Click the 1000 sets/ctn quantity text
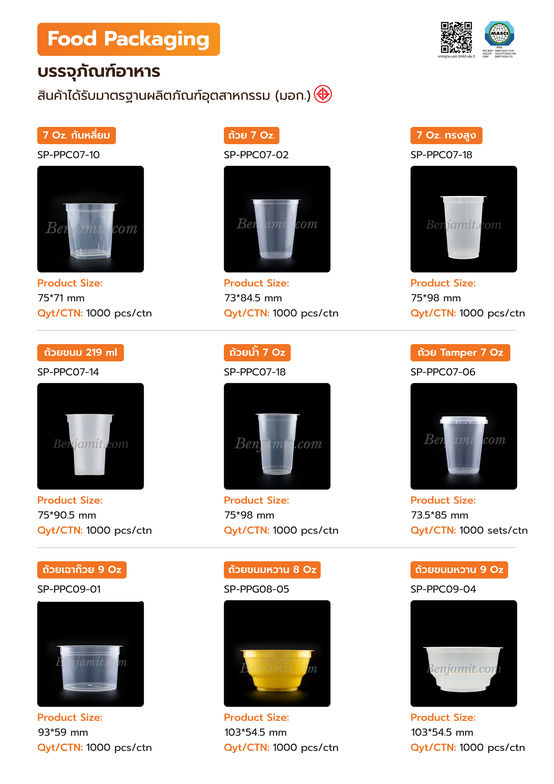This screenshot has height=784, width=554. point(493,530)
